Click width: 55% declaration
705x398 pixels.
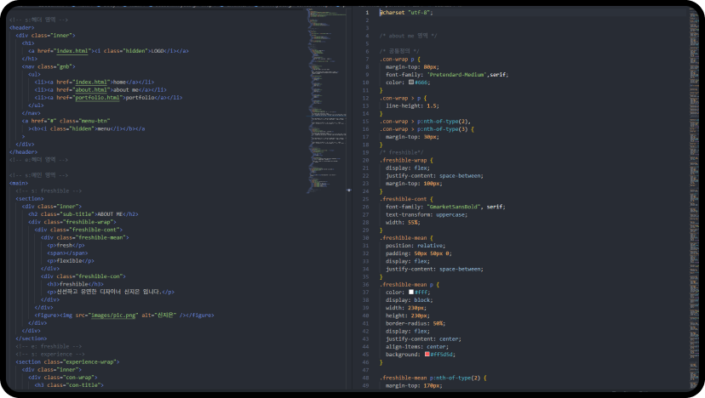(x=403, y=222)
